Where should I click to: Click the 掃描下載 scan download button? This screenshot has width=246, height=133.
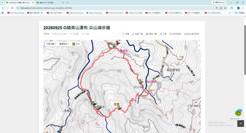click(x=151, y=34)
